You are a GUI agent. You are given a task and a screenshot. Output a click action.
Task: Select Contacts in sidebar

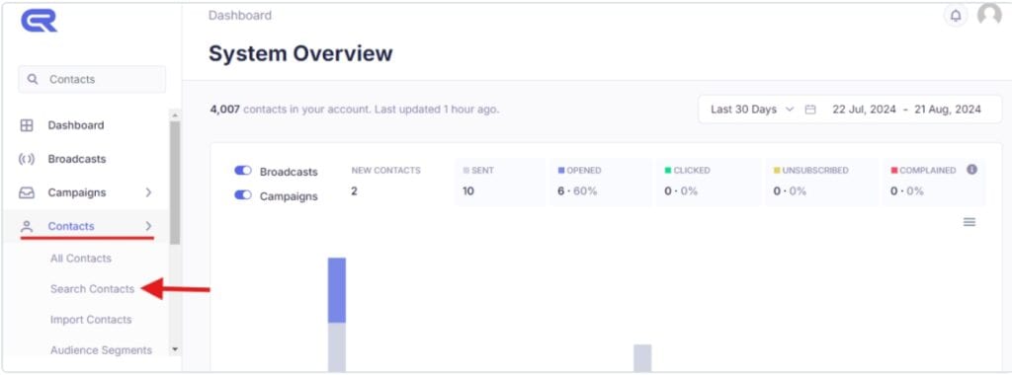[x=71, y=226]
